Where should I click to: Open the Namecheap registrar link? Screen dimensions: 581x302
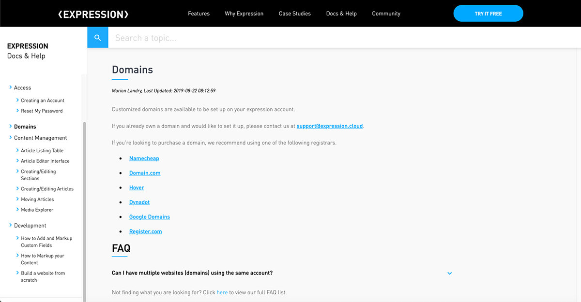pos(144,158)
